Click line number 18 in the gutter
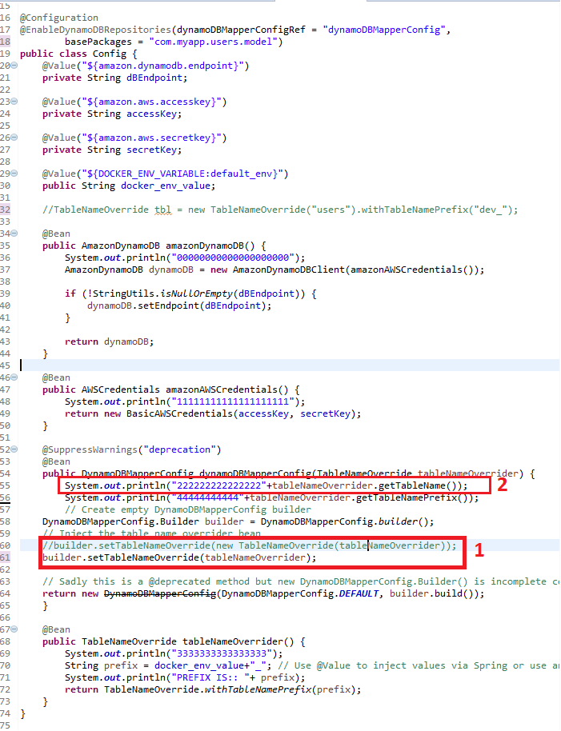The width and height of the screenshot is (561, 731). 5,42
